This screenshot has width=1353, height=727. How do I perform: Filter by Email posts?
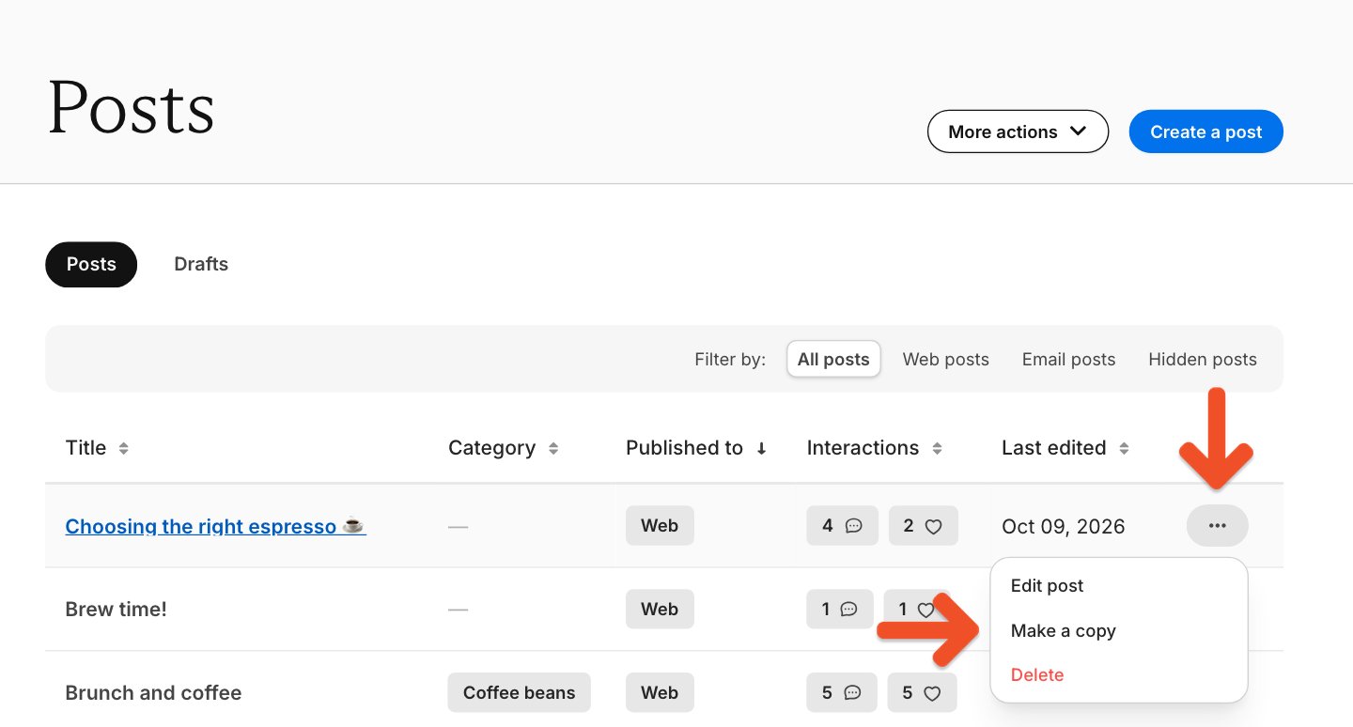(1068, 359)
